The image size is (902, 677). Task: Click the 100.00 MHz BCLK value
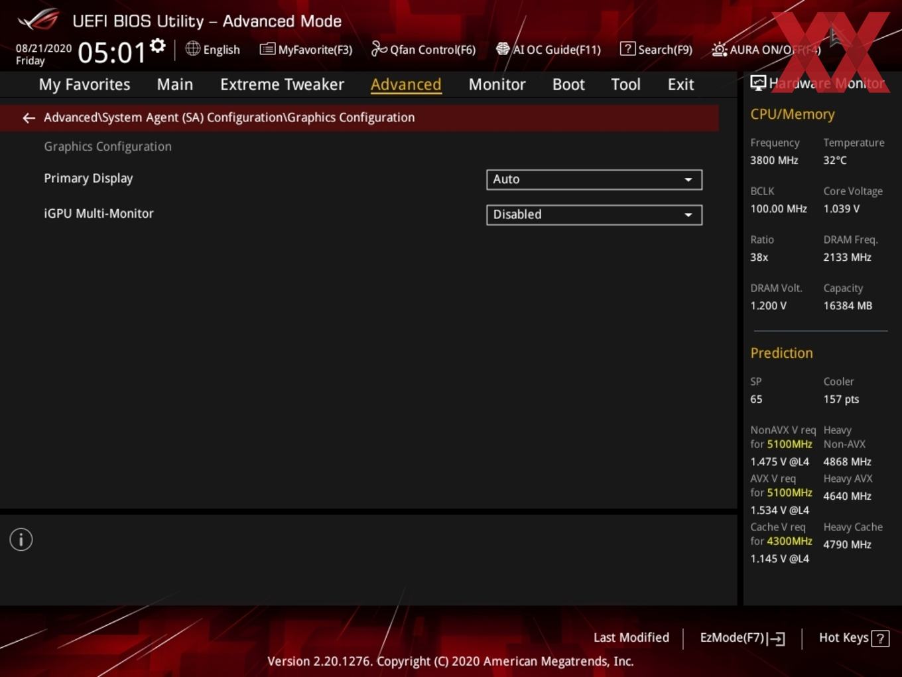(779, 208)
